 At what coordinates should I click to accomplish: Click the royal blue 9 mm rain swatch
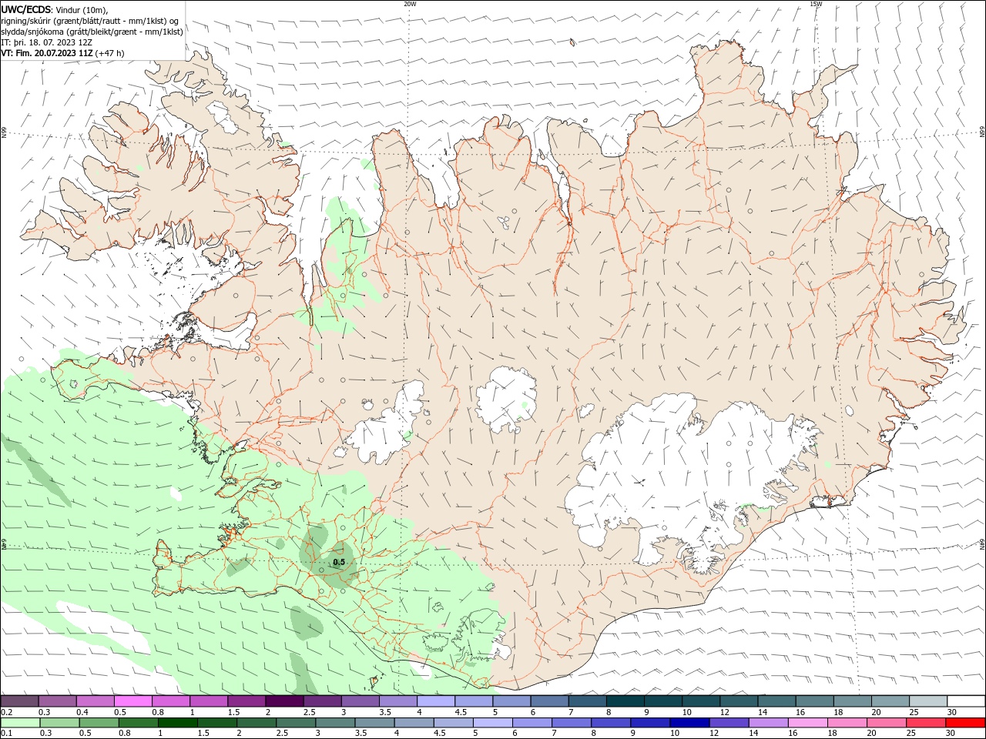(x=649, y=723)
